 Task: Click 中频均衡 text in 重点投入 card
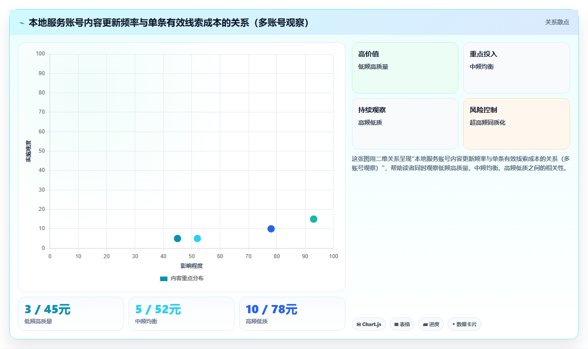click(x=481, y=67)
